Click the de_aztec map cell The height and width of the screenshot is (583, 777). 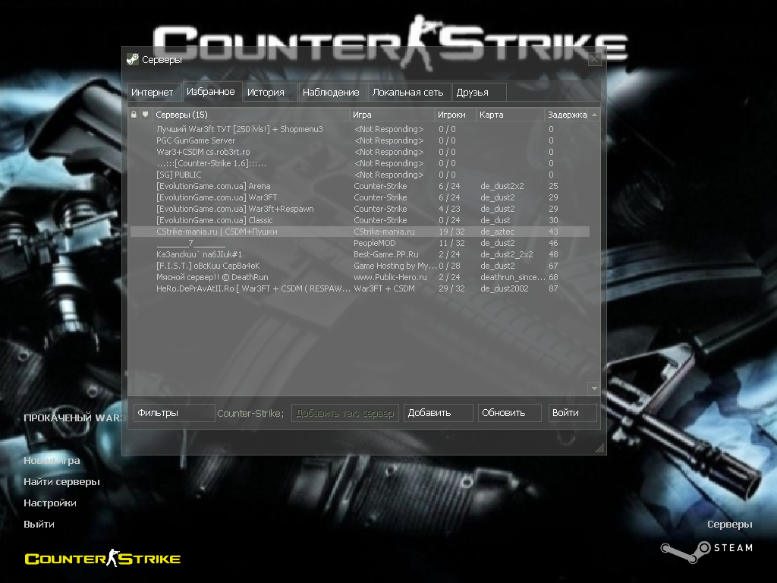[x=497, y=232]
